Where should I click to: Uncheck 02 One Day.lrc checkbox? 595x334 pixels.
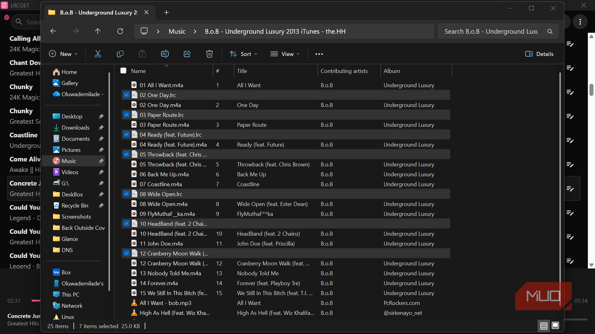coord(126,95)
